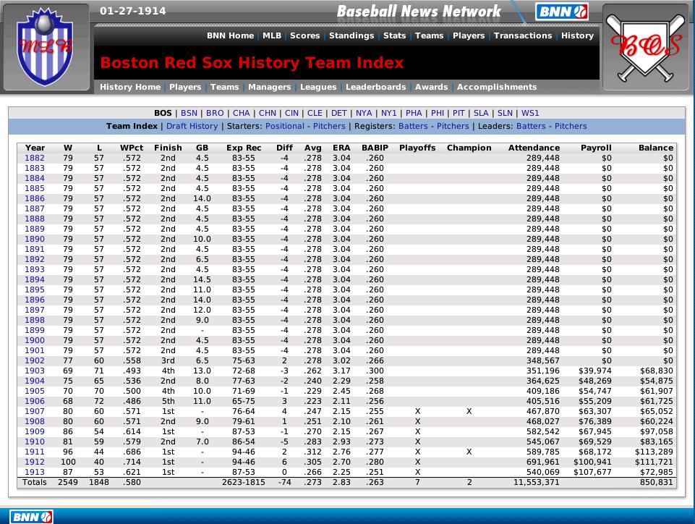Open the 1912 season link
The image size is (695, 524).
pyautogui.click(x=35, y=462)
